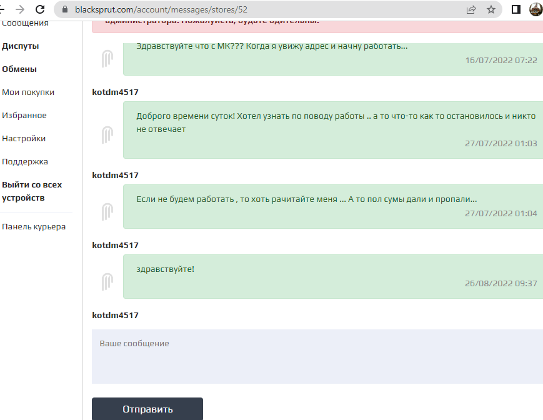Click the profile avatar in the browser toolbar
Image resolution: width=543 pixels, height=420 pixels.
coord(536,9)
